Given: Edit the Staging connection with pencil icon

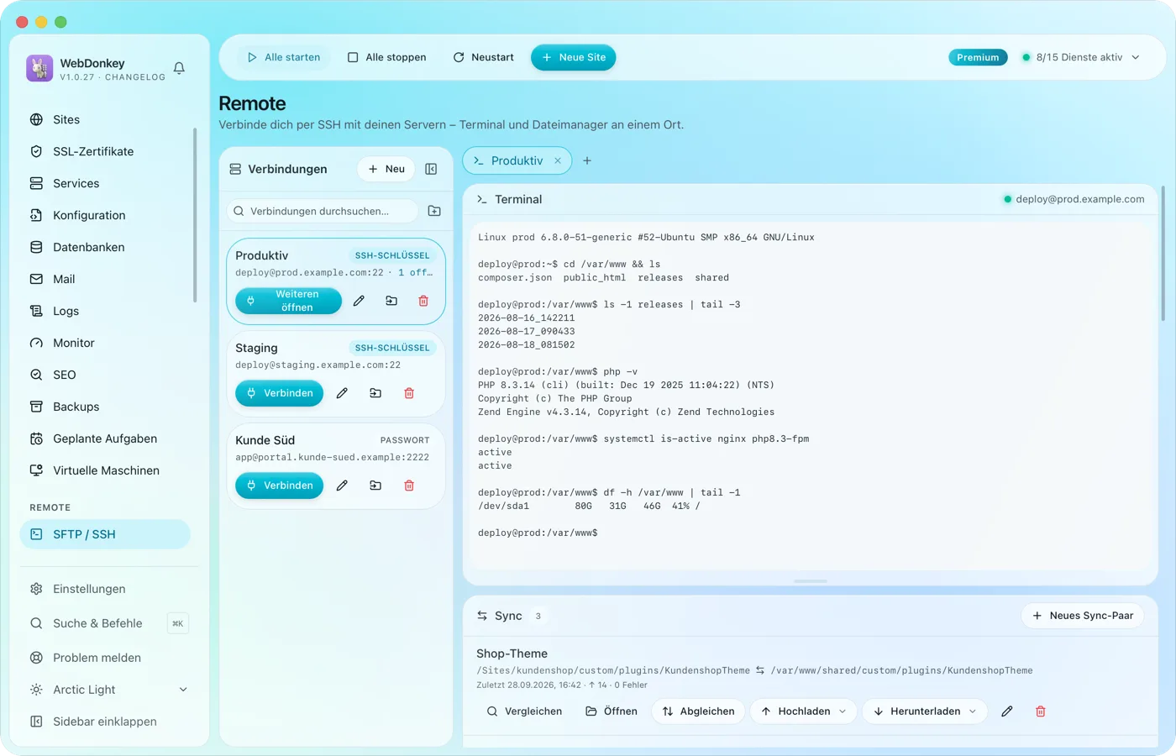Looking at the screenshot, I should (x=342, y=393).
